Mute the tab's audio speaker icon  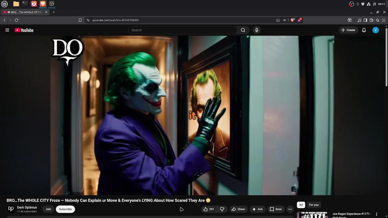(8, 12)
